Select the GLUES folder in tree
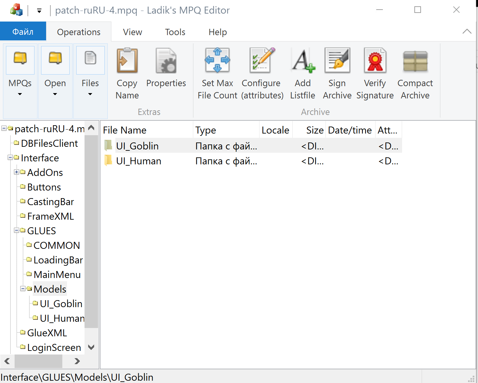 tap(41, 231)
